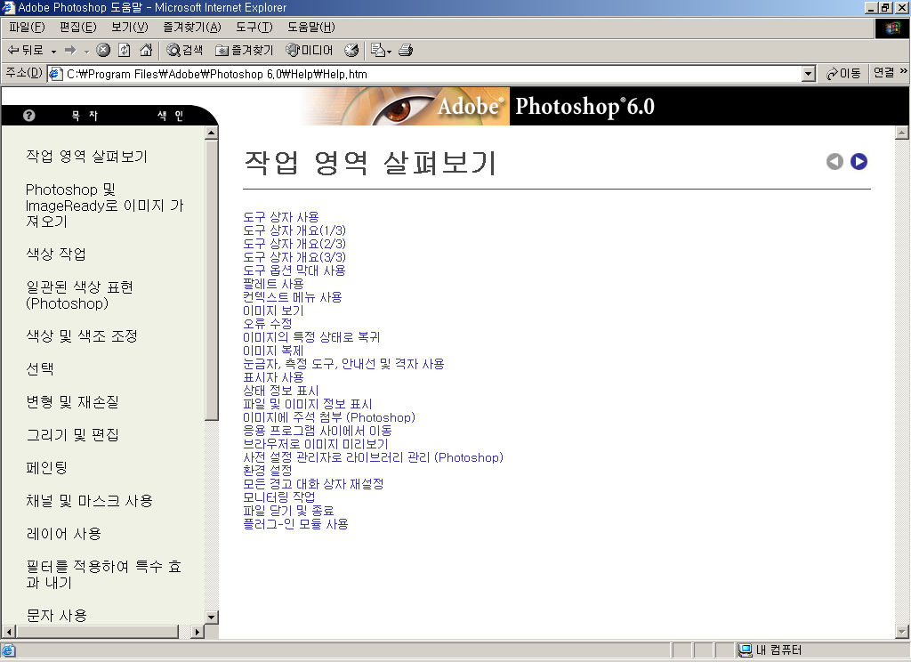
Task: Print the page with the printer icon
Action: 406,51
